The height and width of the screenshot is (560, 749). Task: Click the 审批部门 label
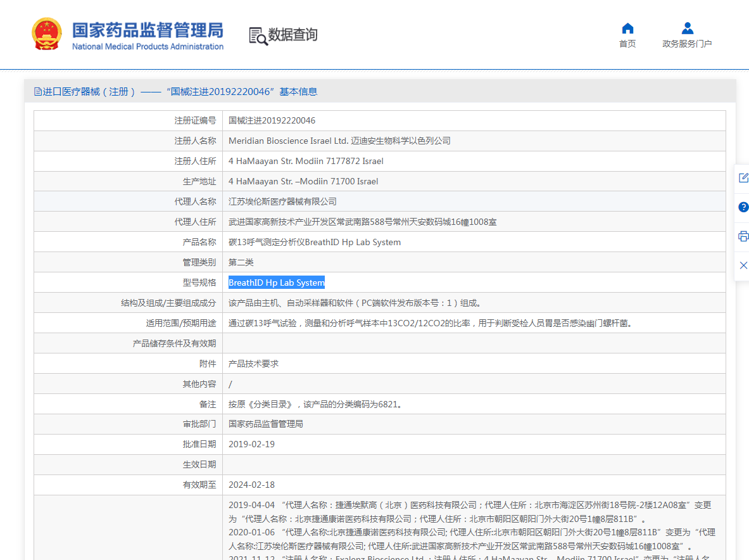(x=199, y=424)
